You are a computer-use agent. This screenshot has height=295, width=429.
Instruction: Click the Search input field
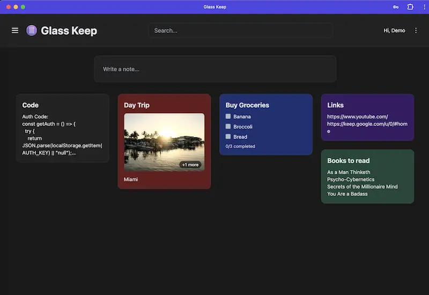(x=240, y=31)
